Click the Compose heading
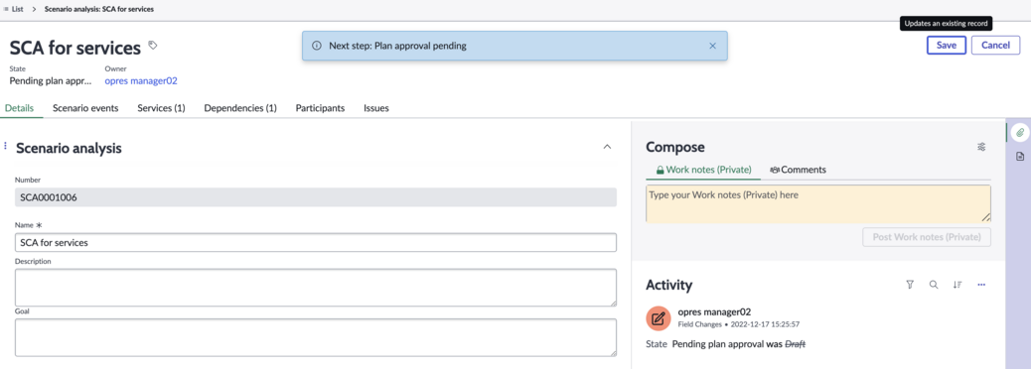This screenshot has height=369, width=1031. [675, 147]
